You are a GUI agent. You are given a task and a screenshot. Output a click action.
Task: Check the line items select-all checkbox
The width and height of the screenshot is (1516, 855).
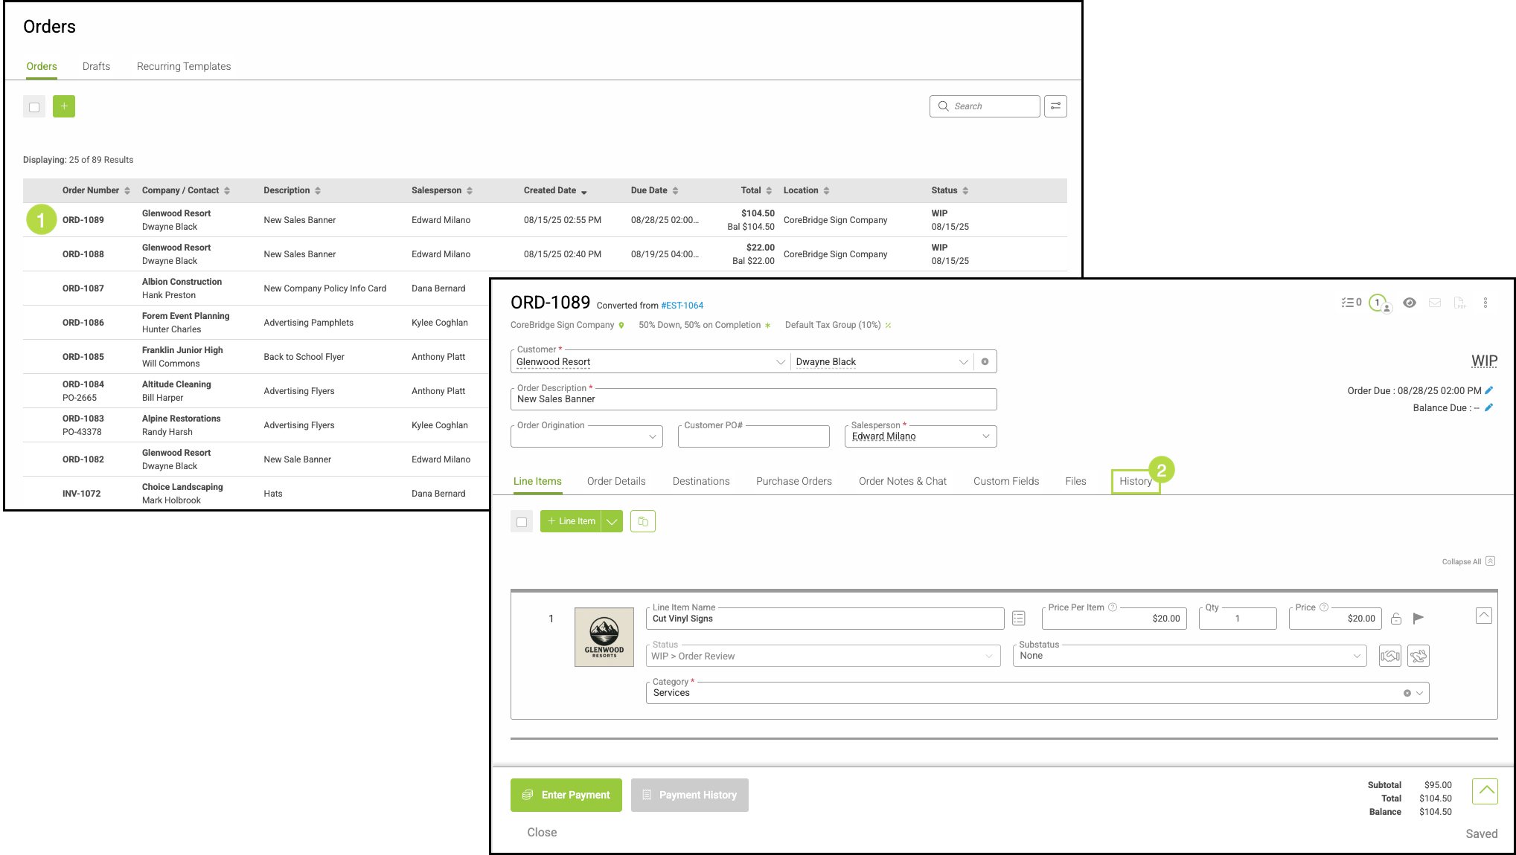(522, 522)
